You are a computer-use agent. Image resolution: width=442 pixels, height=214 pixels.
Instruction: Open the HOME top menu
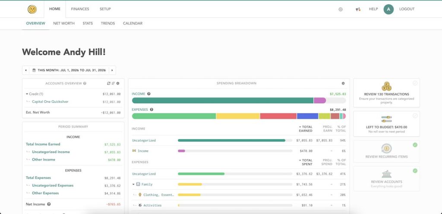(x=55, y=9)
